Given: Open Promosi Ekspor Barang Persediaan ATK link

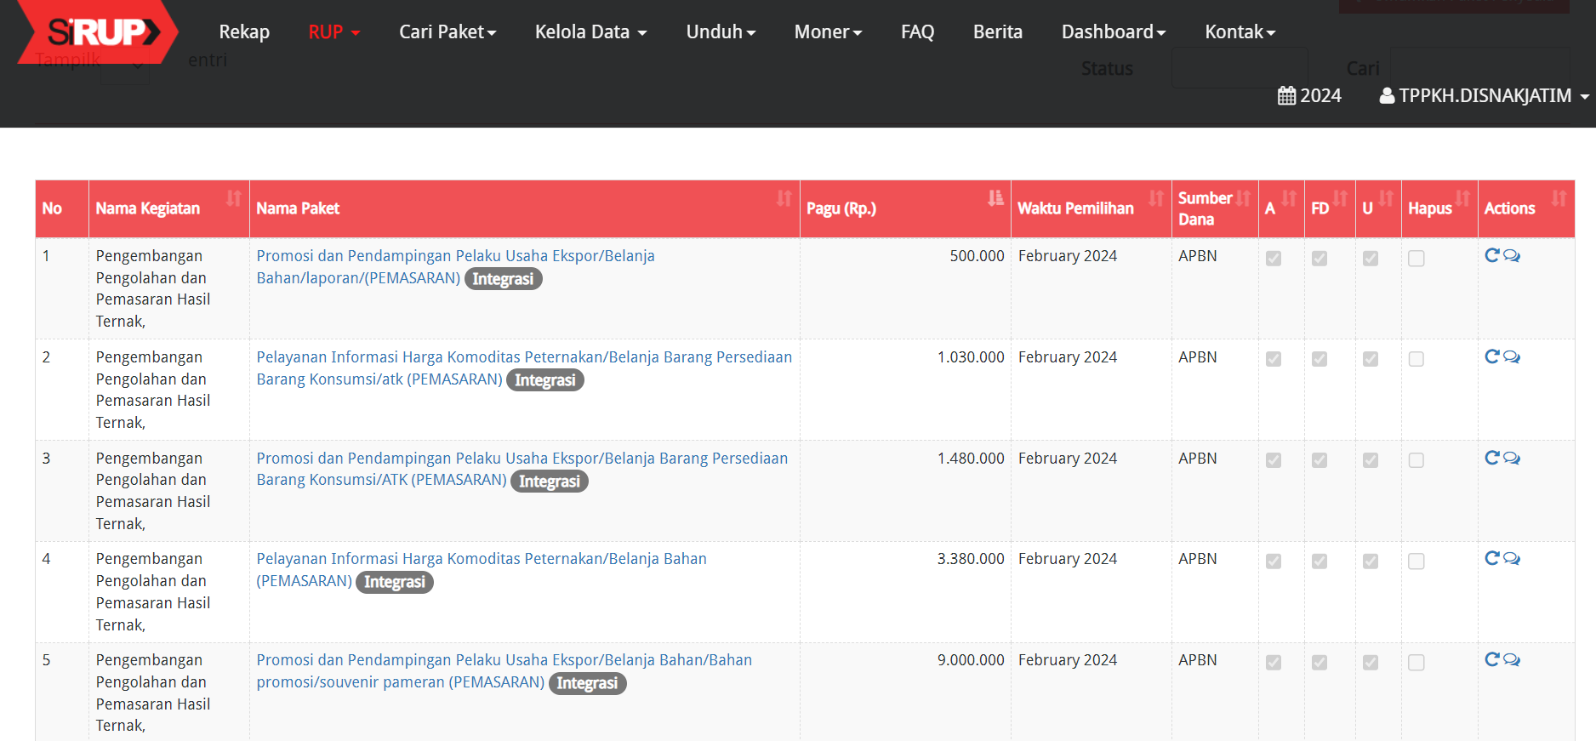Looking at the screenshot, I should tap(522, 469).
